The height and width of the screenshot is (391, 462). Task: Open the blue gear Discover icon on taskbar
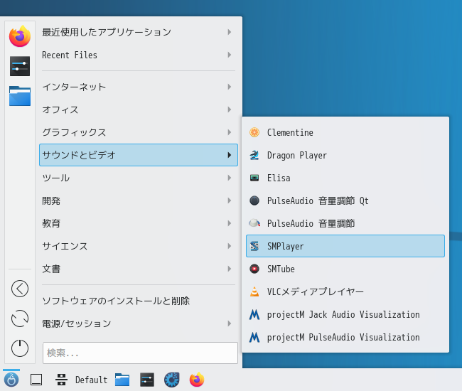(172, 380)
